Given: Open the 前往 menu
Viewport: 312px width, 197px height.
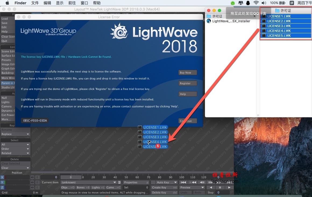Looking at the screenshot, I should (72, 3).
